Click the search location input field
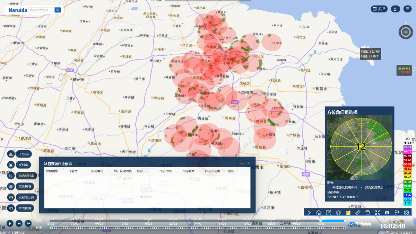Screen dimensions: 416x234 tap(42, 10)
